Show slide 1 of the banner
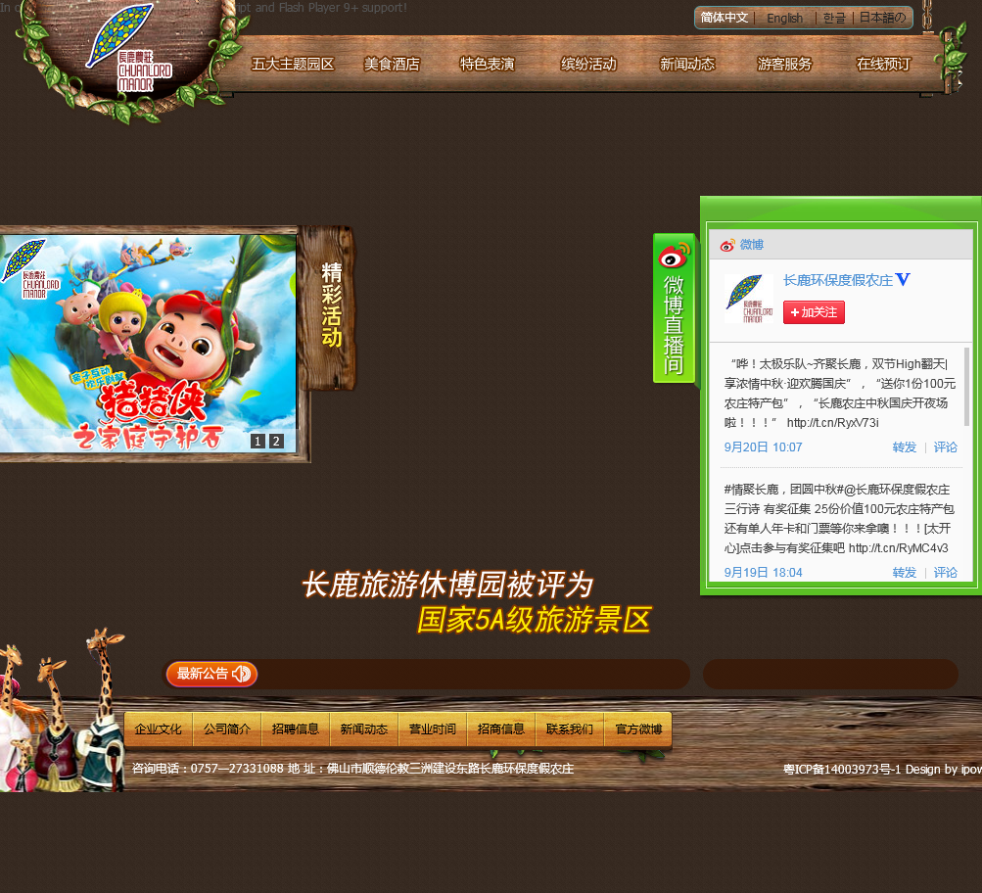Viewport: 982px width, 893px height. (257, 441)
